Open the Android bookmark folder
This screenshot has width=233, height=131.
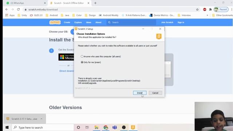[52, 15]
